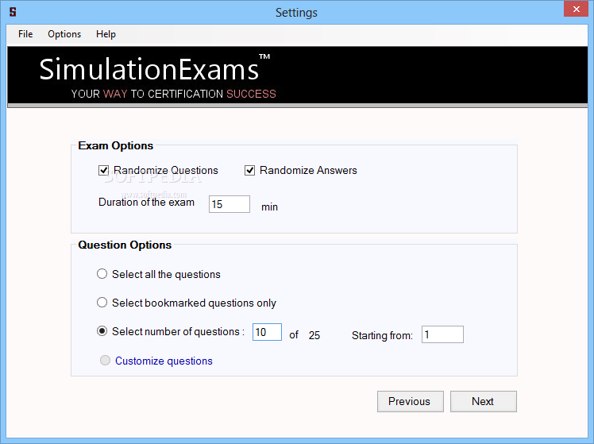Close the Settings window
Image resolution: width=594 pixels, height=444 pixels.
click(577, 9)
